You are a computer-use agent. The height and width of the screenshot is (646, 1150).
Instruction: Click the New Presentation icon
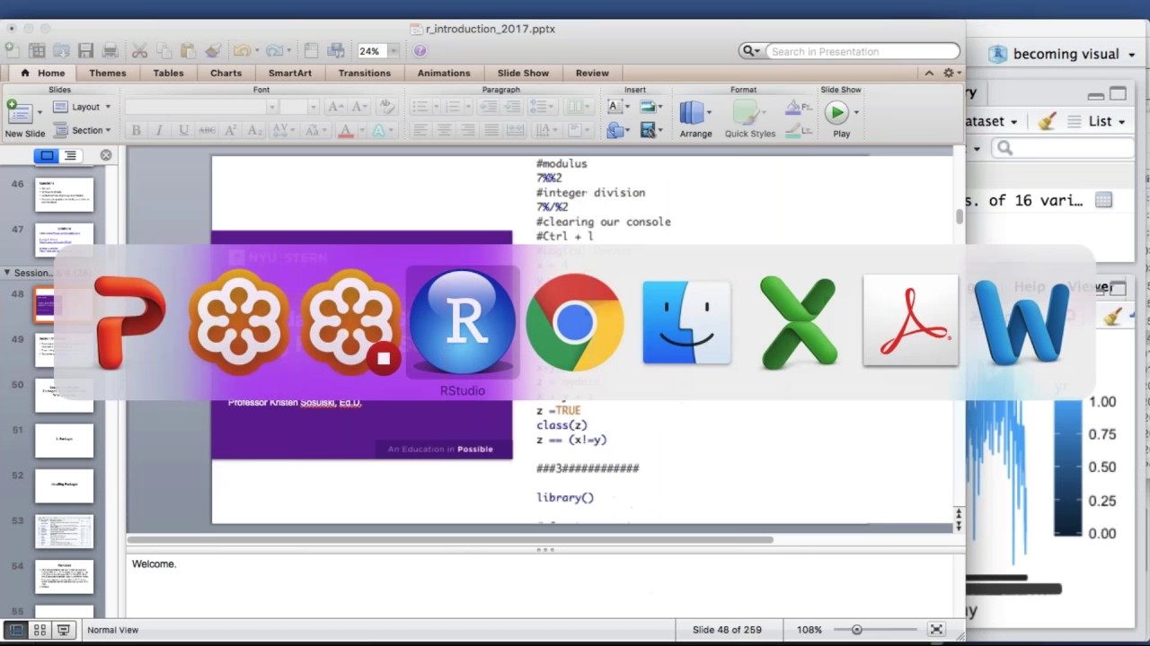pos(12,51)
